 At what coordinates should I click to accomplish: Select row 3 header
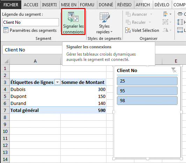tap(5, 82)
